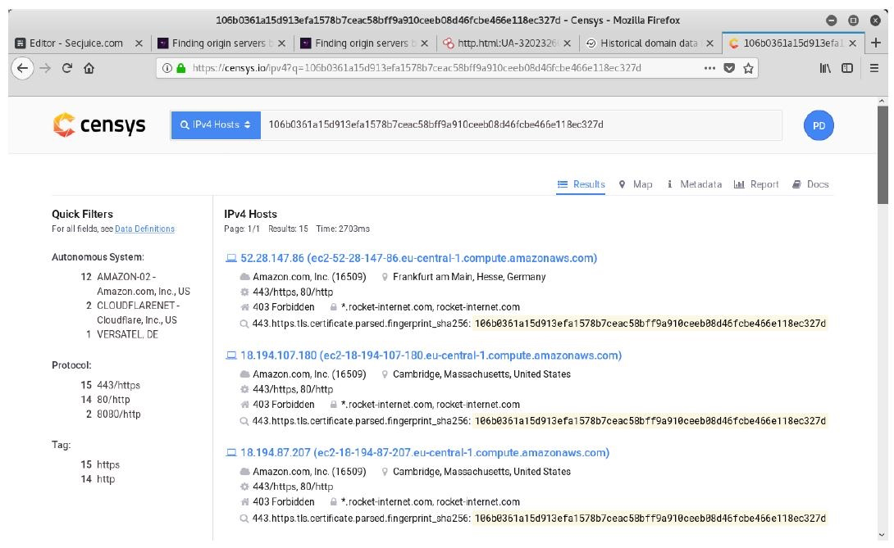The image size is (894, 548).
Task: Open the Metadata view
Action: [x=694, y=184]
